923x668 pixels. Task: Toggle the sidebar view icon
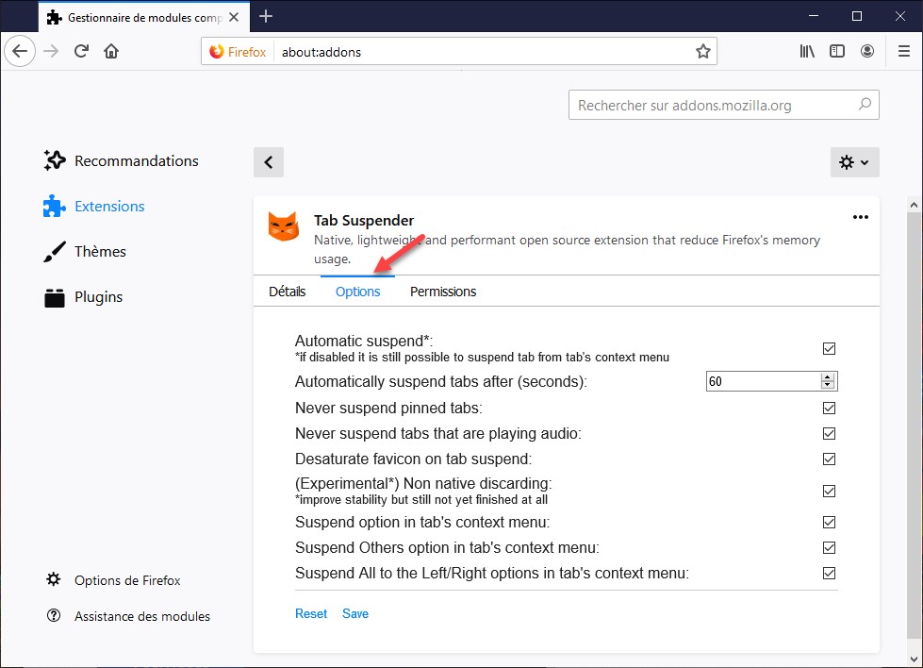pos(837,51)
